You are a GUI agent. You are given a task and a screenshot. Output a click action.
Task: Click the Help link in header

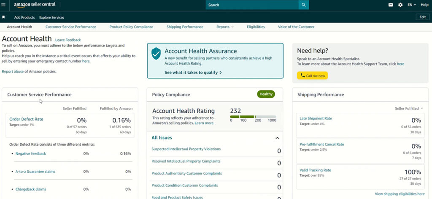(424, 5)
